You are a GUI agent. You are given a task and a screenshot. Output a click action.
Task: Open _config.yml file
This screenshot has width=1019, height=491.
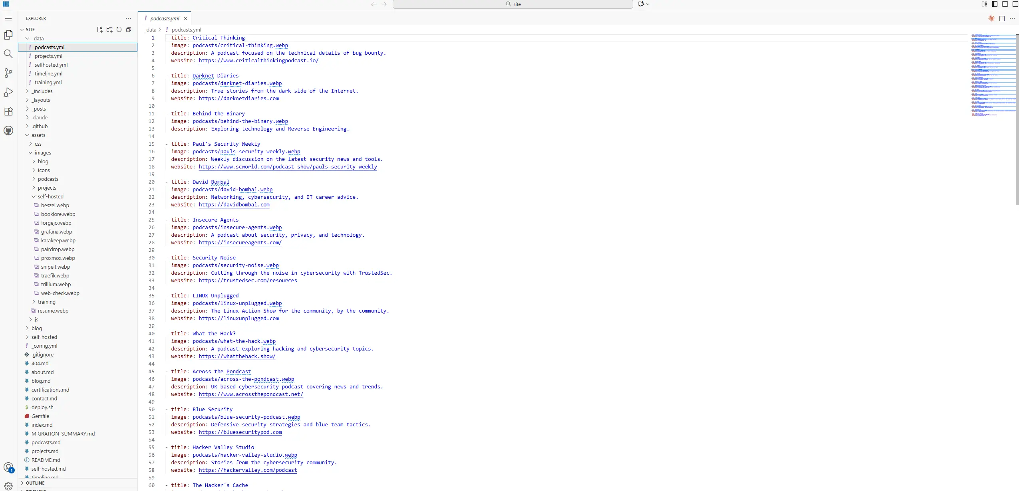44,346
